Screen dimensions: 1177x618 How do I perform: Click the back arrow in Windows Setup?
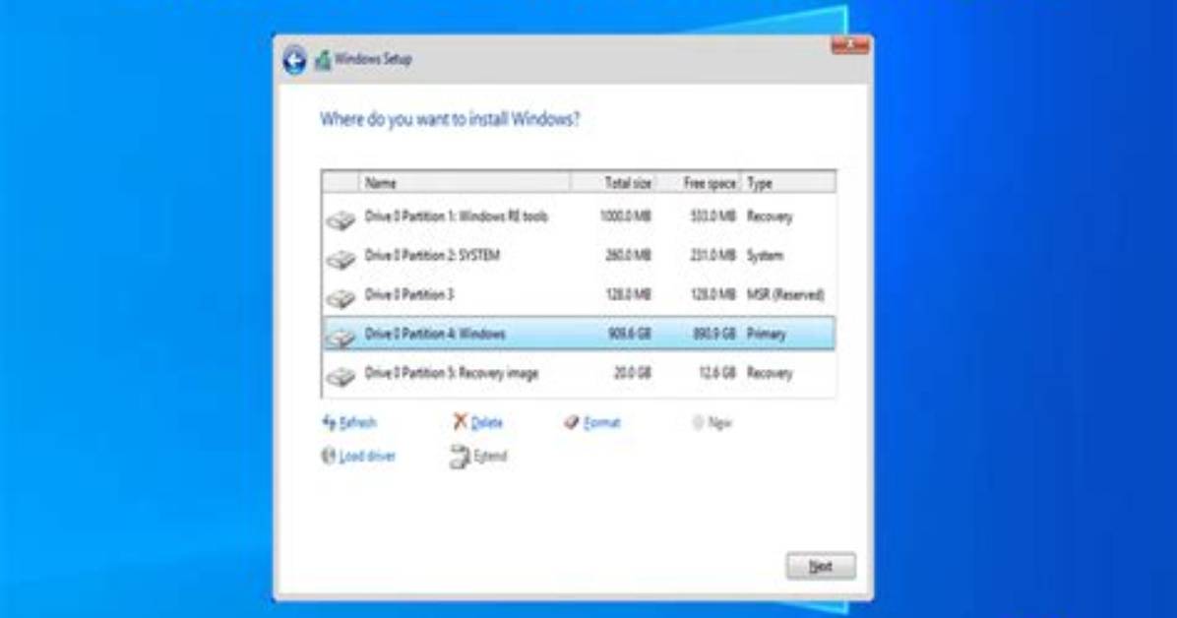[x=294, y=59]
